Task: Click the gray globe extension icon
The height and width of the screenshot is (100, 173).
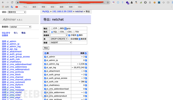Action: tap(163, 2)
